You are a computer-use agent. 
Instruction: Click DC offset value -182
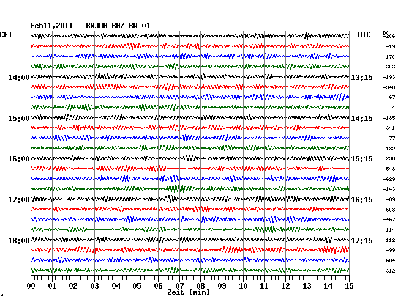[389, 149]
